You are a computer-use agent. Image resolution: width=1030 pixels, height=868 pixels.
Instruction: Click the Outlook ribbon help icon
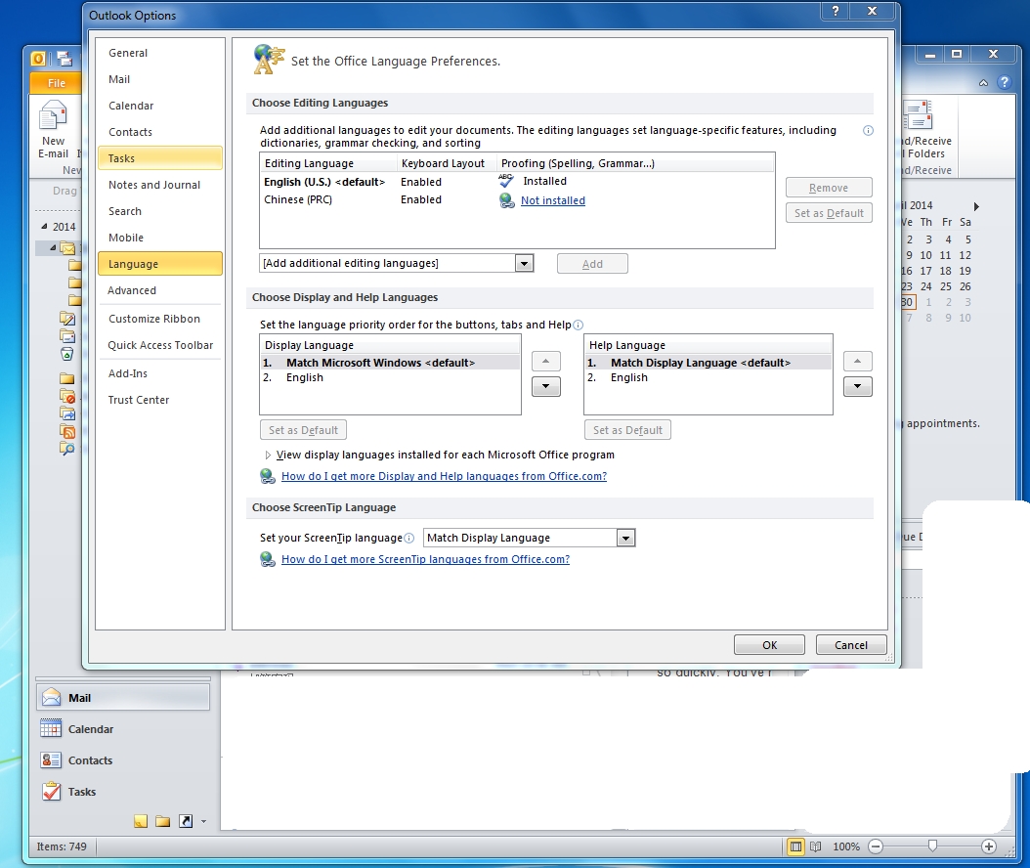(1005, 83)
